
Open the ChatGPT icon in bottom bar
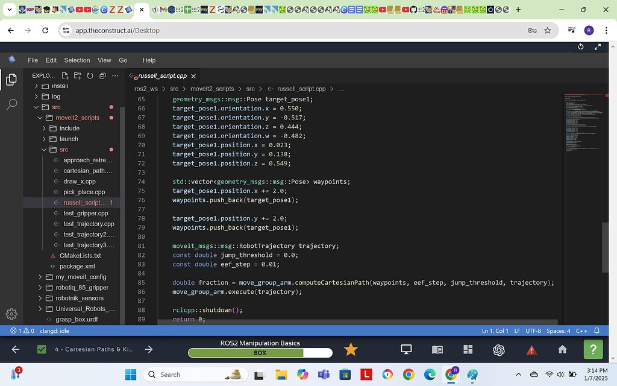click(499, 349)
